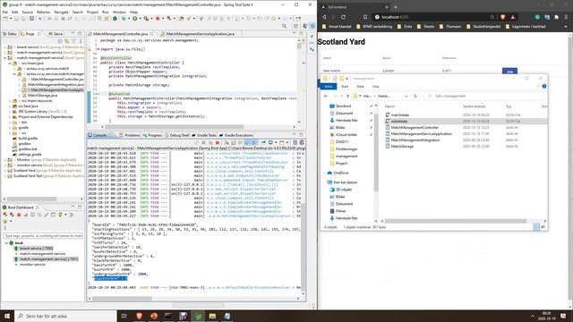Click the red Terminate icon in the console toolbar
The image size is (573, 322).
218,142
